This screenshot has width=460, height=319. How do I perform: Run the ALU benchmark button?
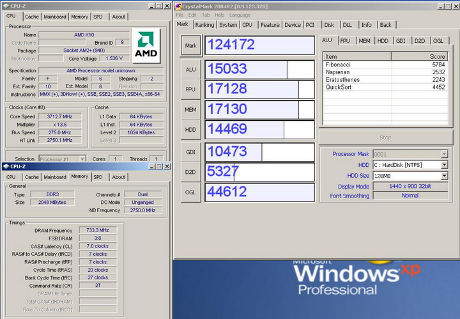(x=190, y=70)
